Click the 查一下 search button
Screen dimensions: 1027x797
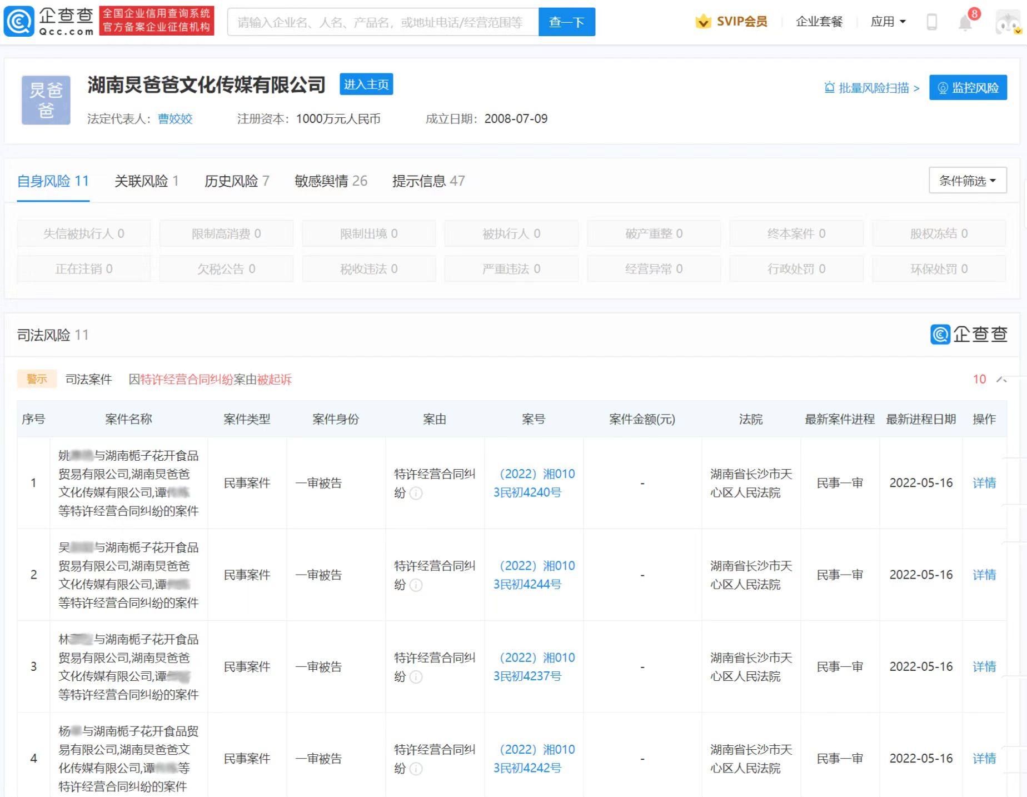click(x=566, y=22)
